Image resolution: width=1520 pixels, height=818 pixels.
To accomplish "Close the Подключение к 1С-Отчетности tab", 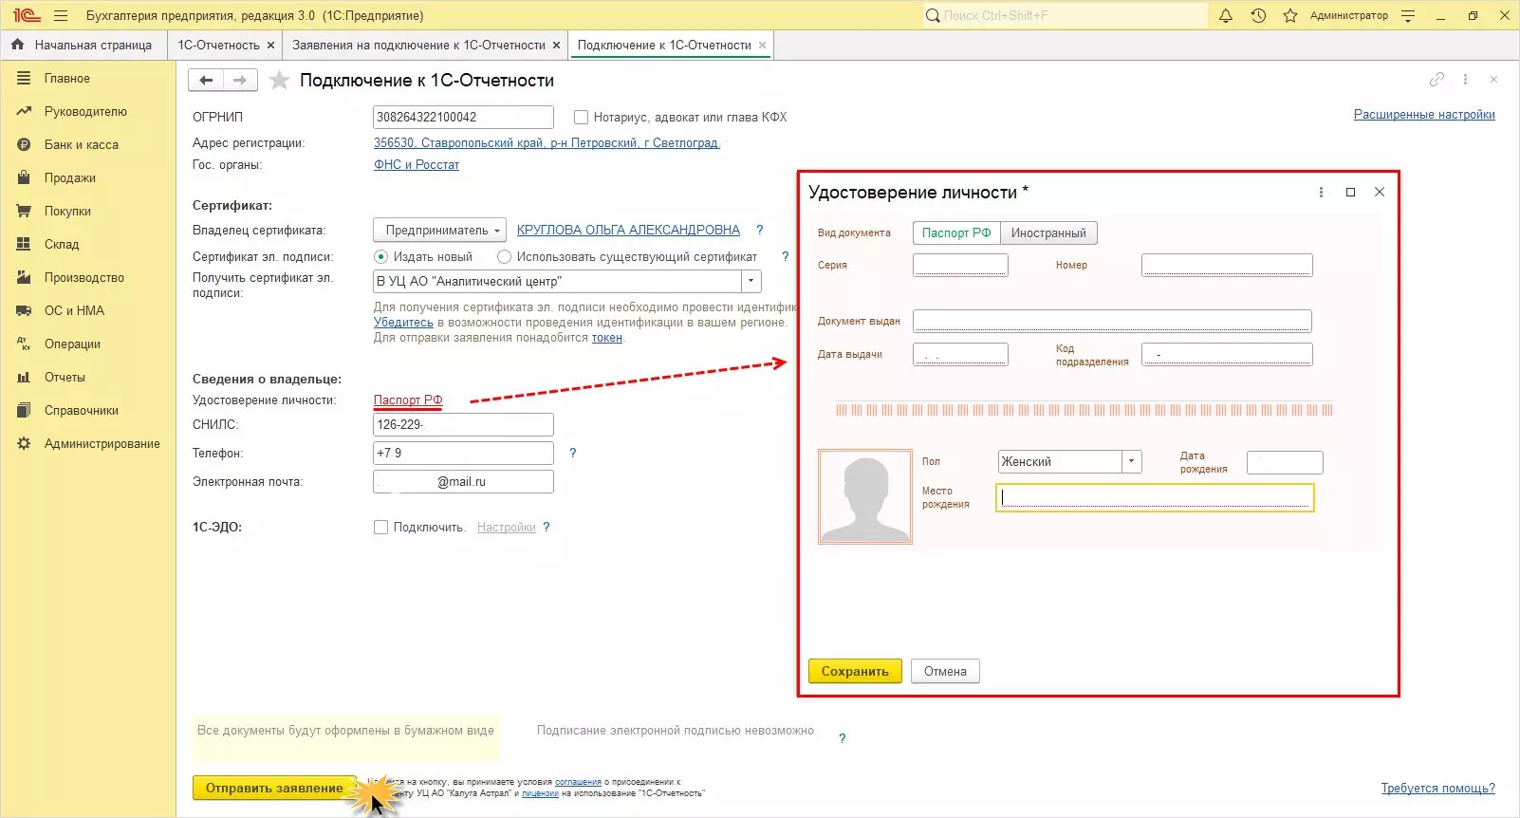I will point(762,45).
